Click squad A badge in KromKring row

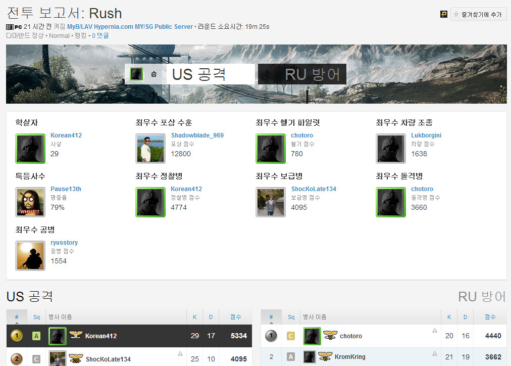coord(291,356)
